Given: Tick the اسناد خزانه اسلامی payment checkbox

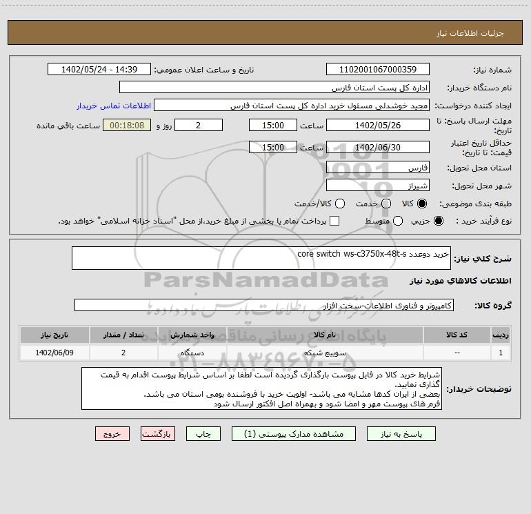Looking at the screenshot, I should [x=334, y=221].
